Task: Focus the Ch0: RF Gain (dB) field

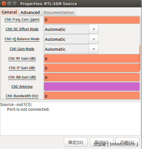Action: coord(92,59)
